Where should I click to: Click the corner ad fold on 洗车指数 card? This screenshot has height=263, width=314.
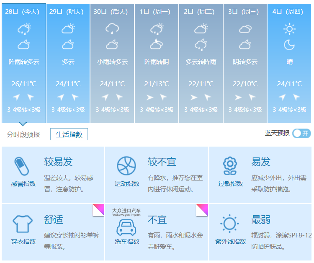202,210
